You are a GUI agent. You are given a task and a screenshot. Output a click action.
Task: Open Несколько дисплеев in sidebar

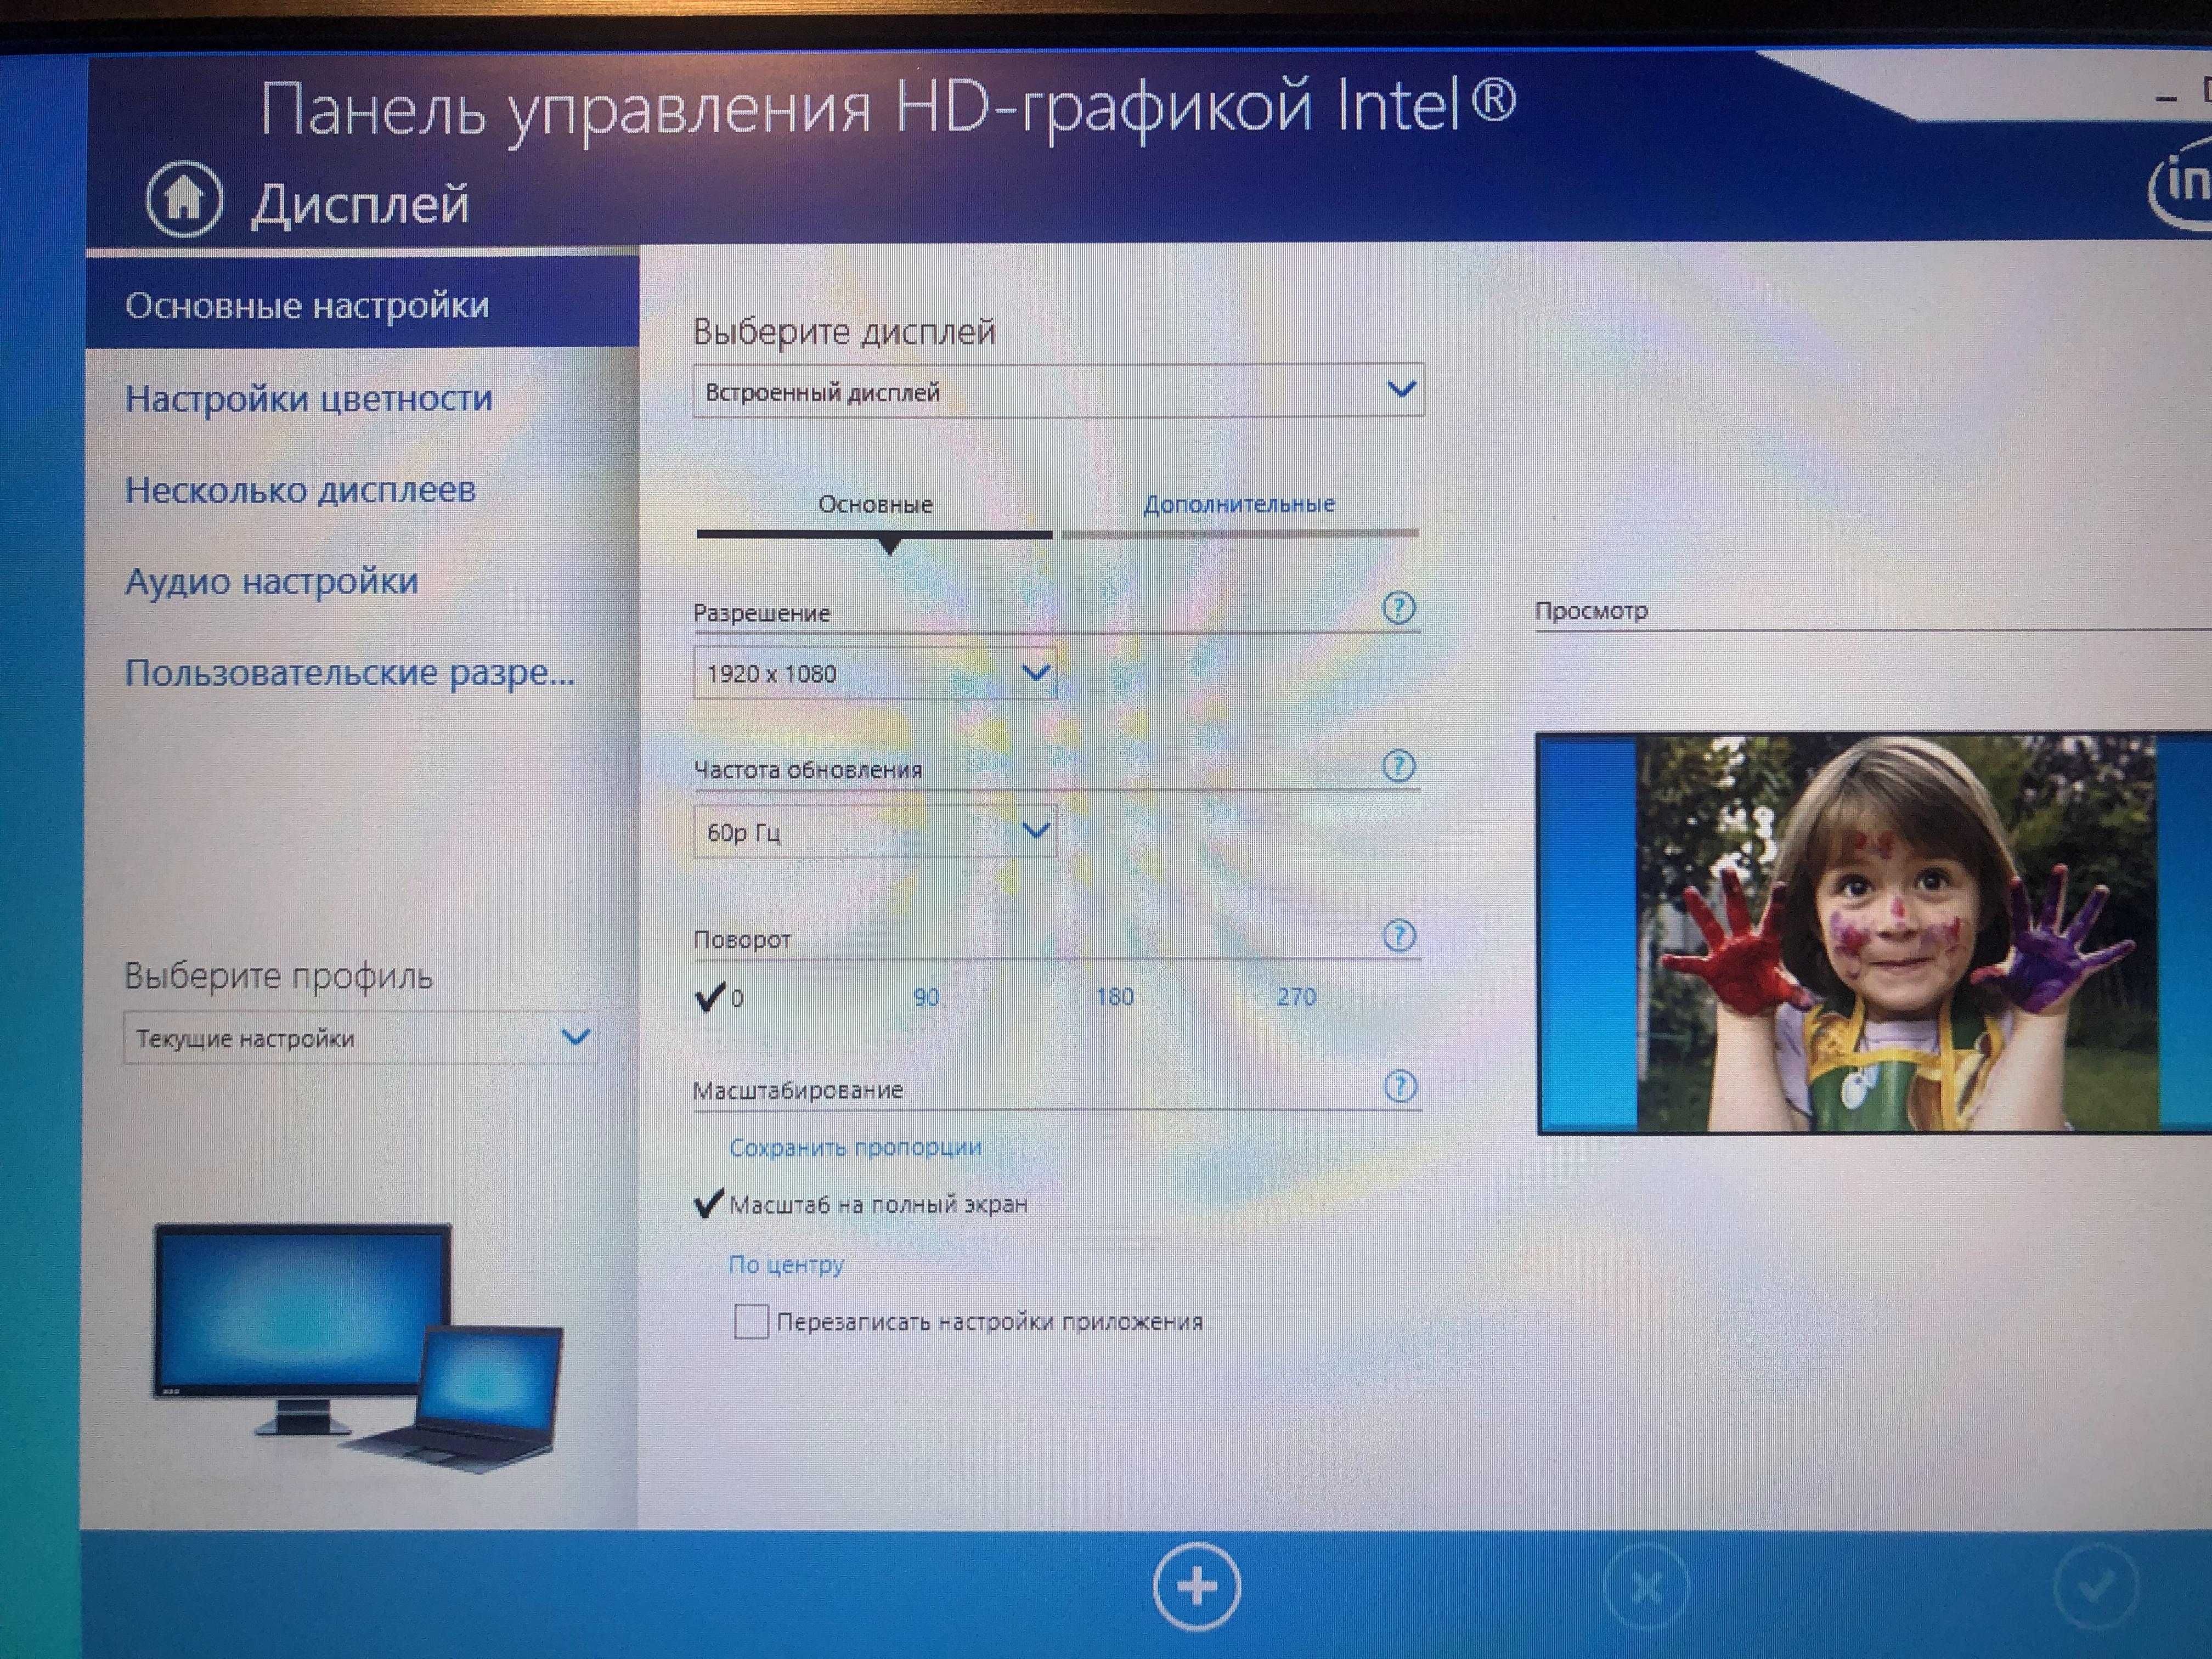point(300,490)
